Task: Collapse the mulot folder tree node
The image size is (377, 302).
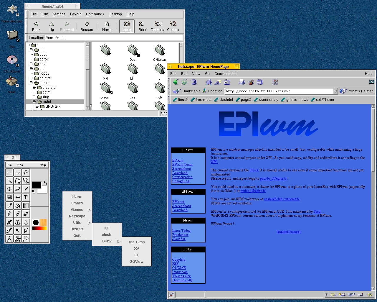Action: tap(34, 102)
